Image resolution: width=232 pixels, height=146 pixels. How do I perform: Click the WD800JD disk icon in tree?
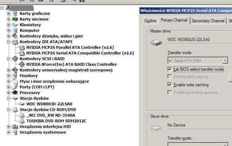click(22, 104)
